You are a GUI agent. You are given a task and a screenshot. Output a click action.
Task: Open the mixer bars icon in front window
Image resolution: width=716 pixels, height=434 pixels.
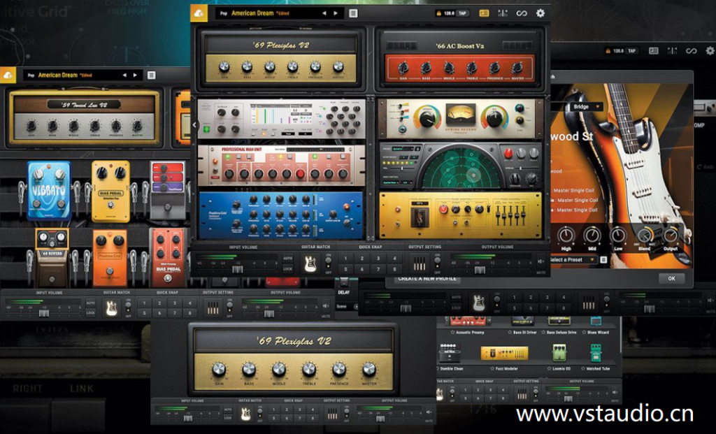click(503, 13)
